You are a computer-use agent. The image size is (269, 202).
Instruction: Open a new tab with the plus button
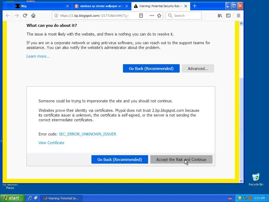pos(195,6)
